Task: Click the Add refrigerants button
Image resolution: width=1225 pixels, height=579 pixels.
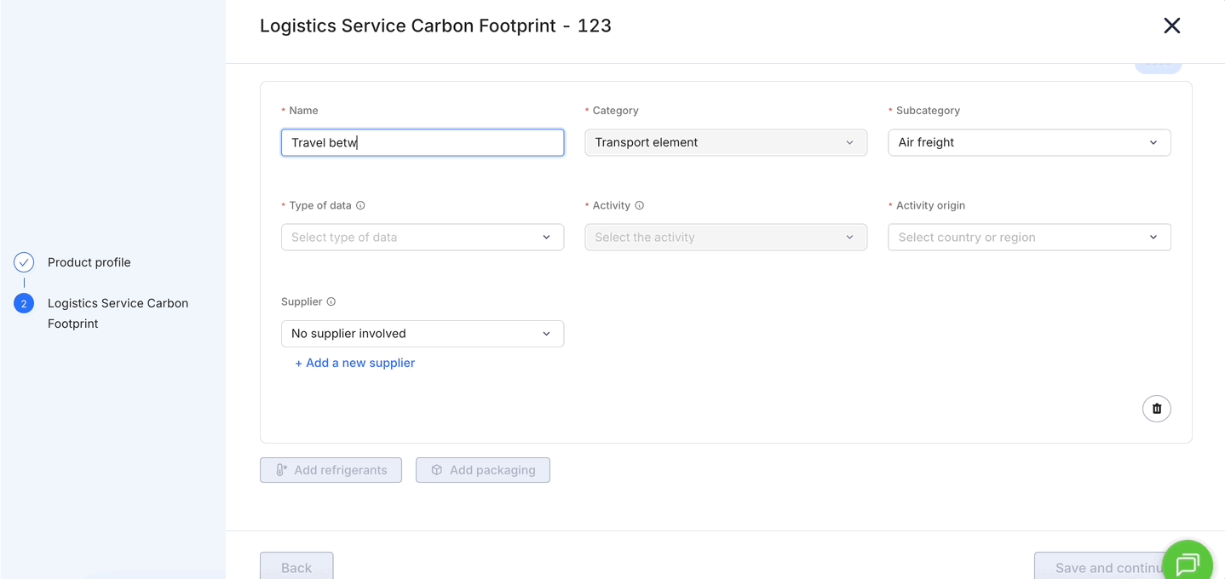Action: [x=331, y=470]
